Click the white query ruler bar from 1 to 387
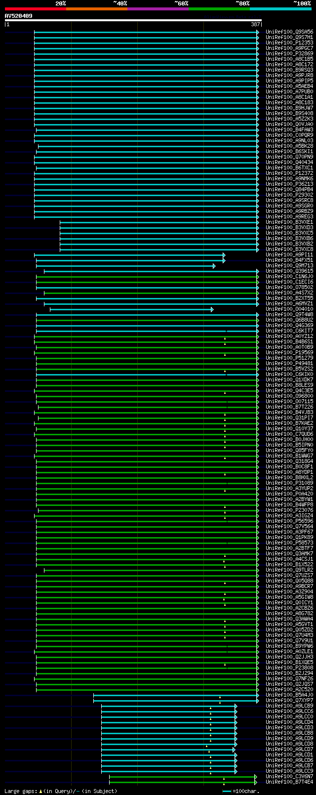316x795 pixels. (133, 20)
